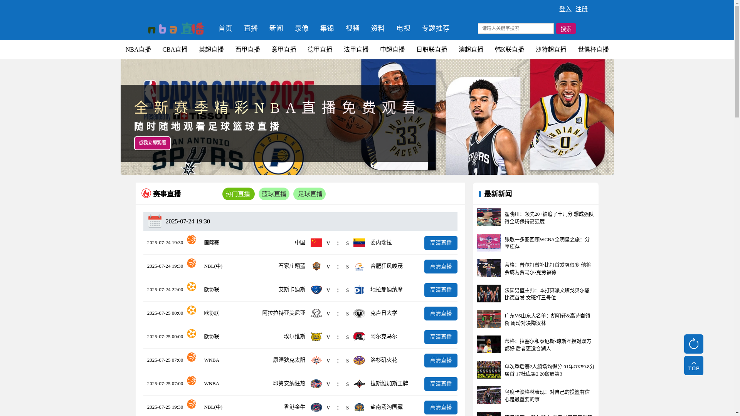Click the back to TOP button
740x416 pixels.
coord(693,365)
